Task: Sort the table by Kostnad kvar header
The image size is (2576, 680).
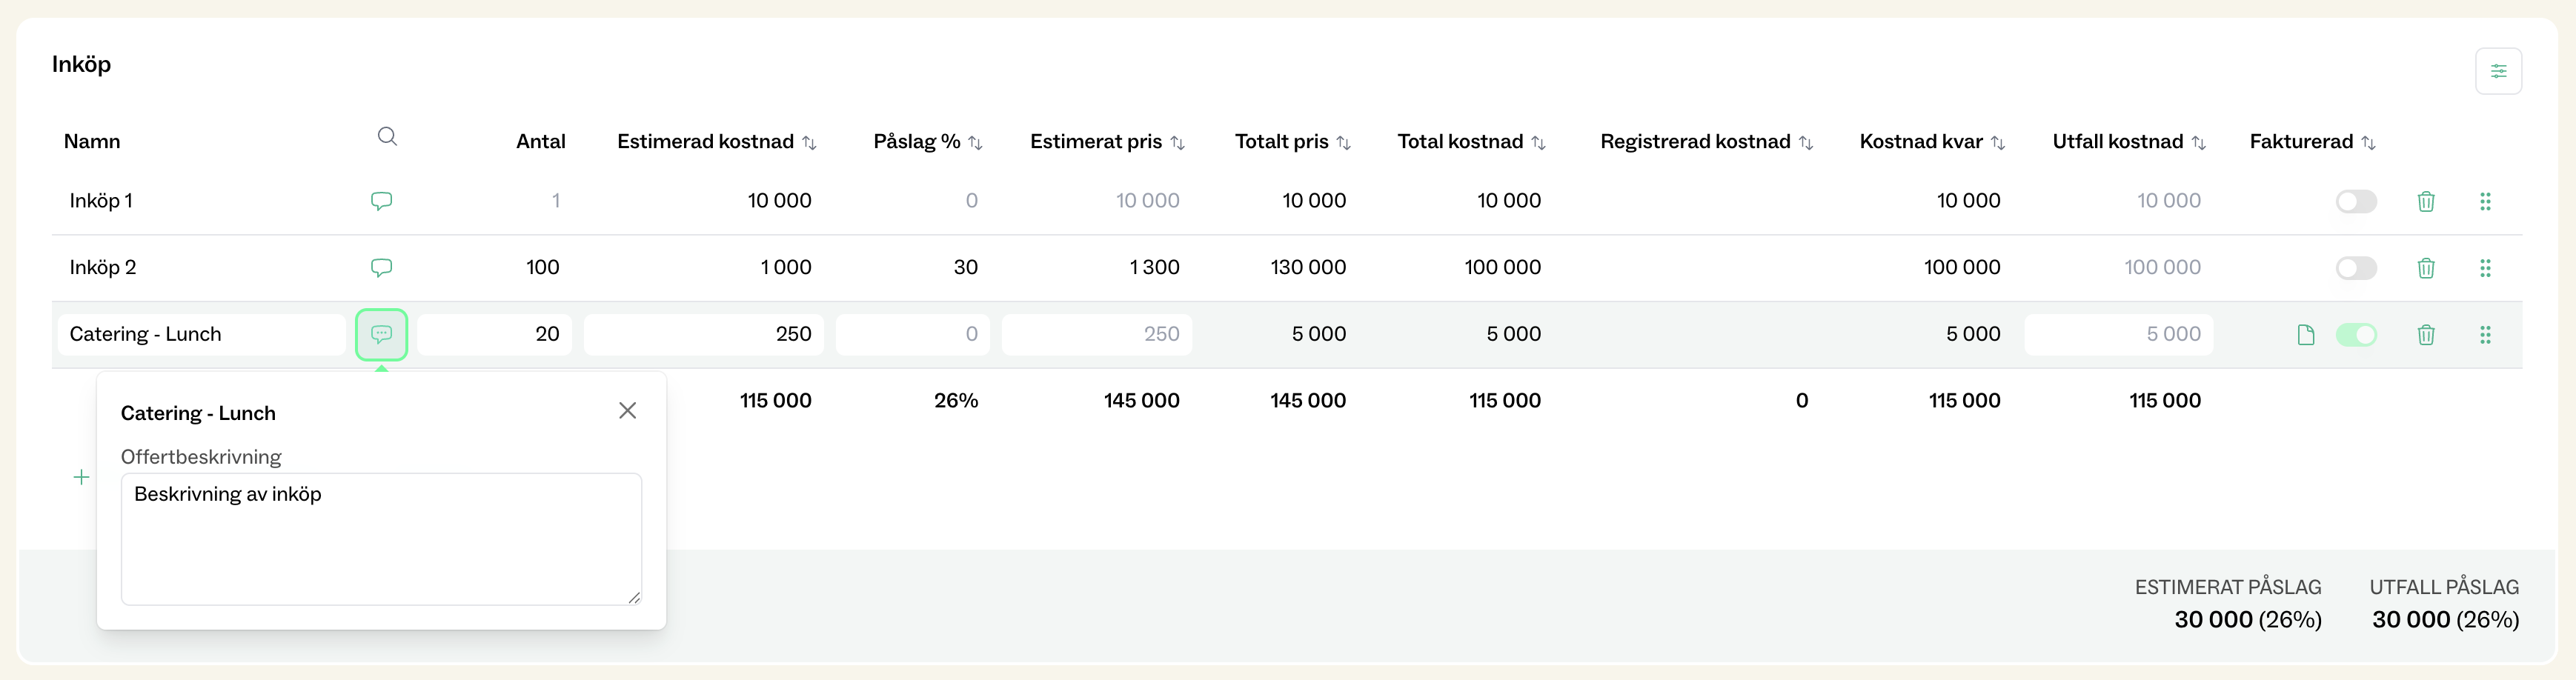Action: (1997, 143)
